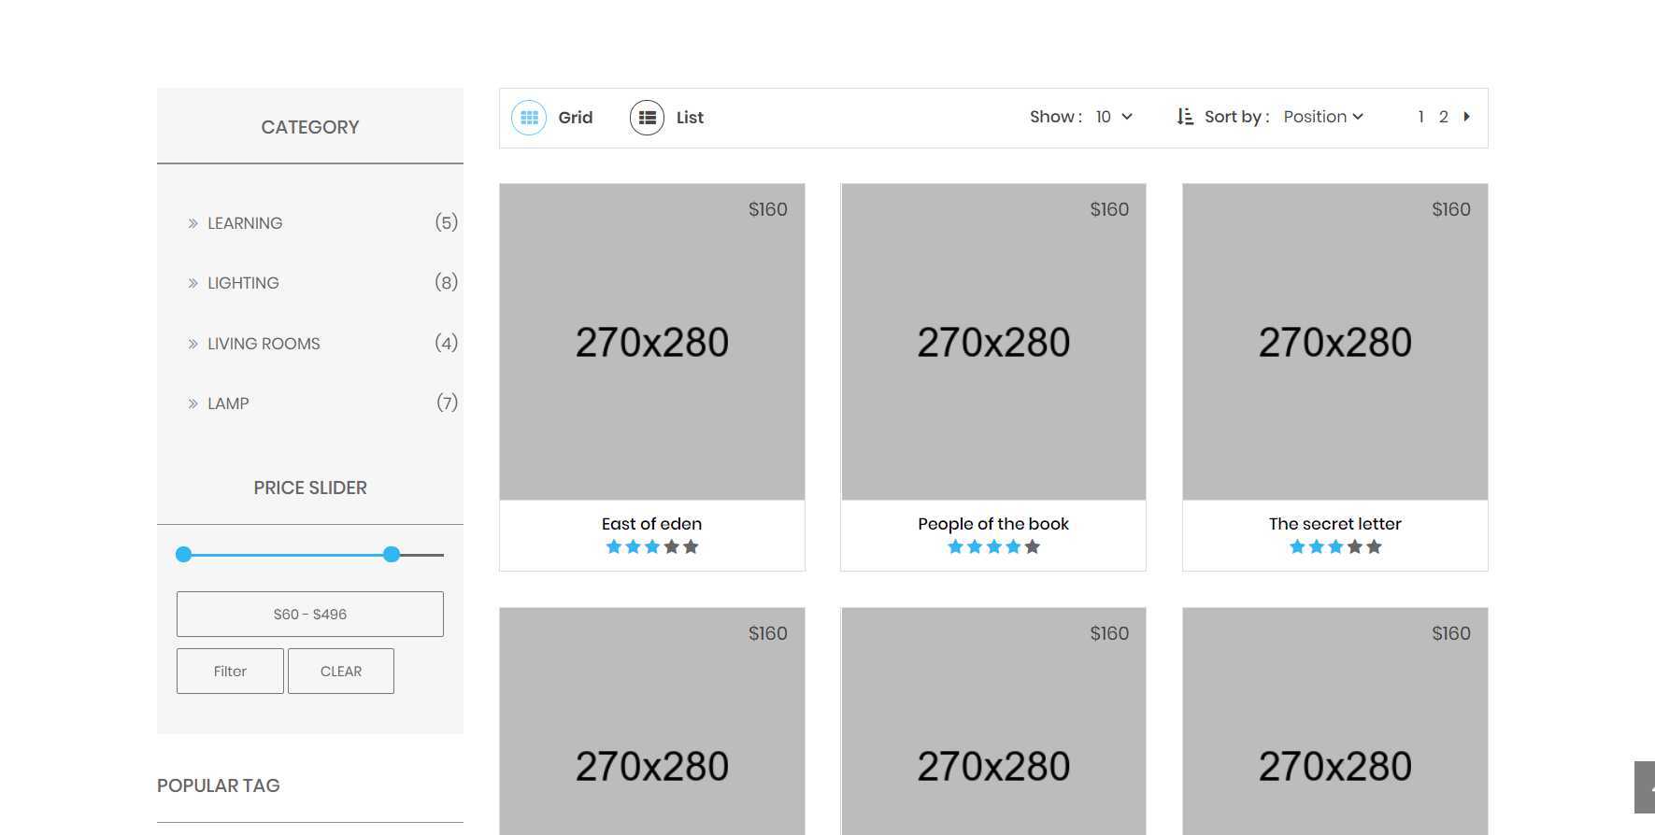The height and width of the screenshot is (835, 1655).
Task: Click the price slider track between handles
Action: [x=288, y=555]
